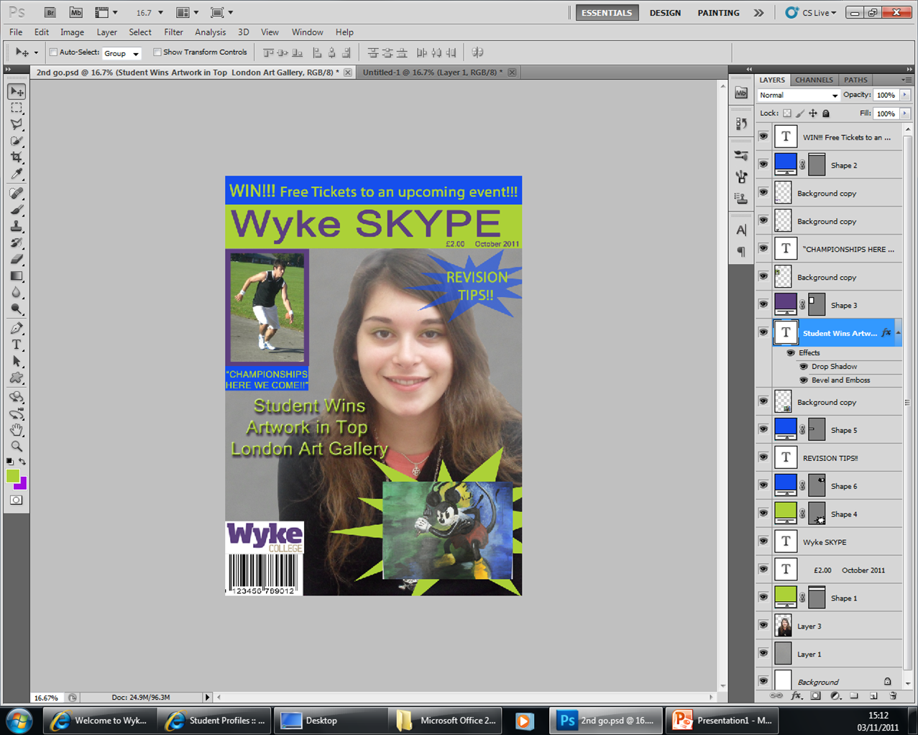Click the Windows Start button
Screen dimensions: 918x735
tap(19, 720)
